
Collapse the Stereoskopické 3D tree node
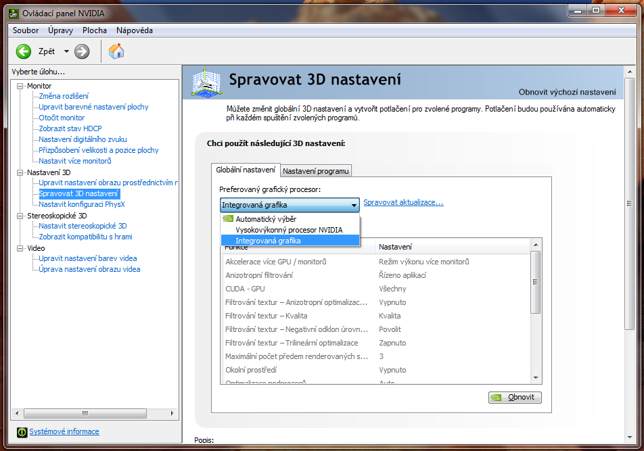point(20,216)
